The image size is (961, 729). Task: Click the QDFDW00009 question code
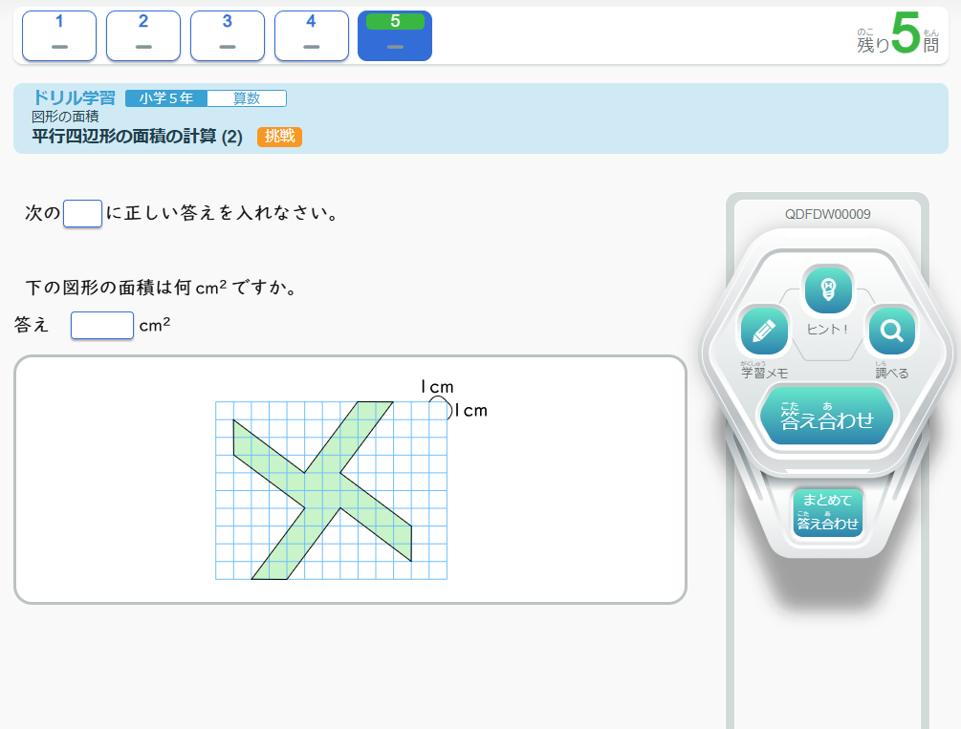[x=827, y=214]
